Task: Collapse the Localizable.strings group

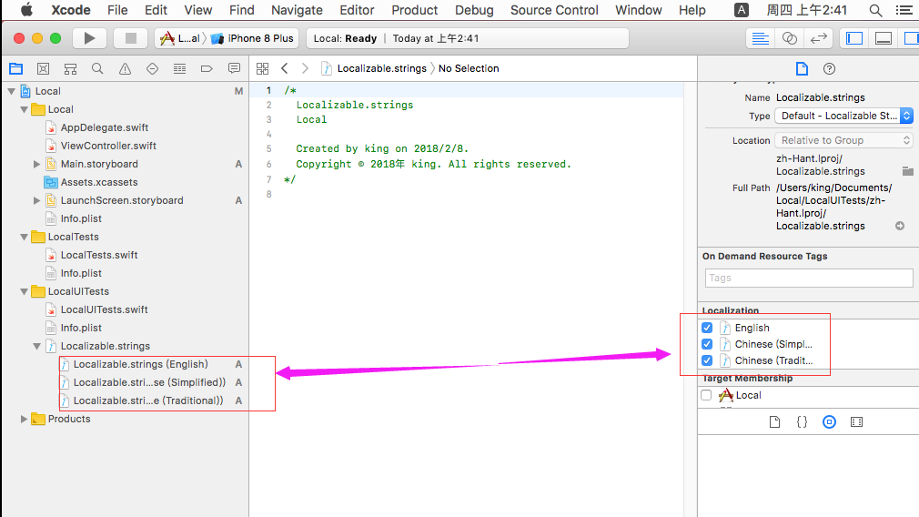Action: 37,346
